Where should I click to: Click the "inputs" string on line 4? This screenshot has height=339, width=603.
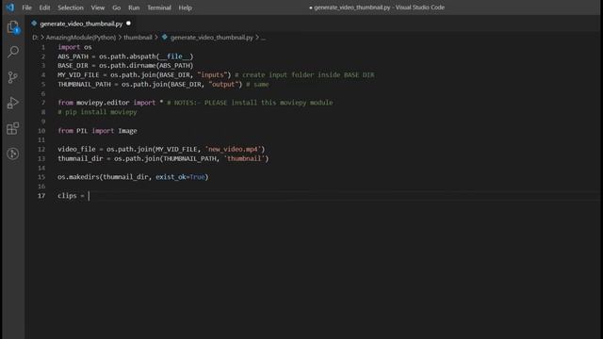tap(214, 75)
